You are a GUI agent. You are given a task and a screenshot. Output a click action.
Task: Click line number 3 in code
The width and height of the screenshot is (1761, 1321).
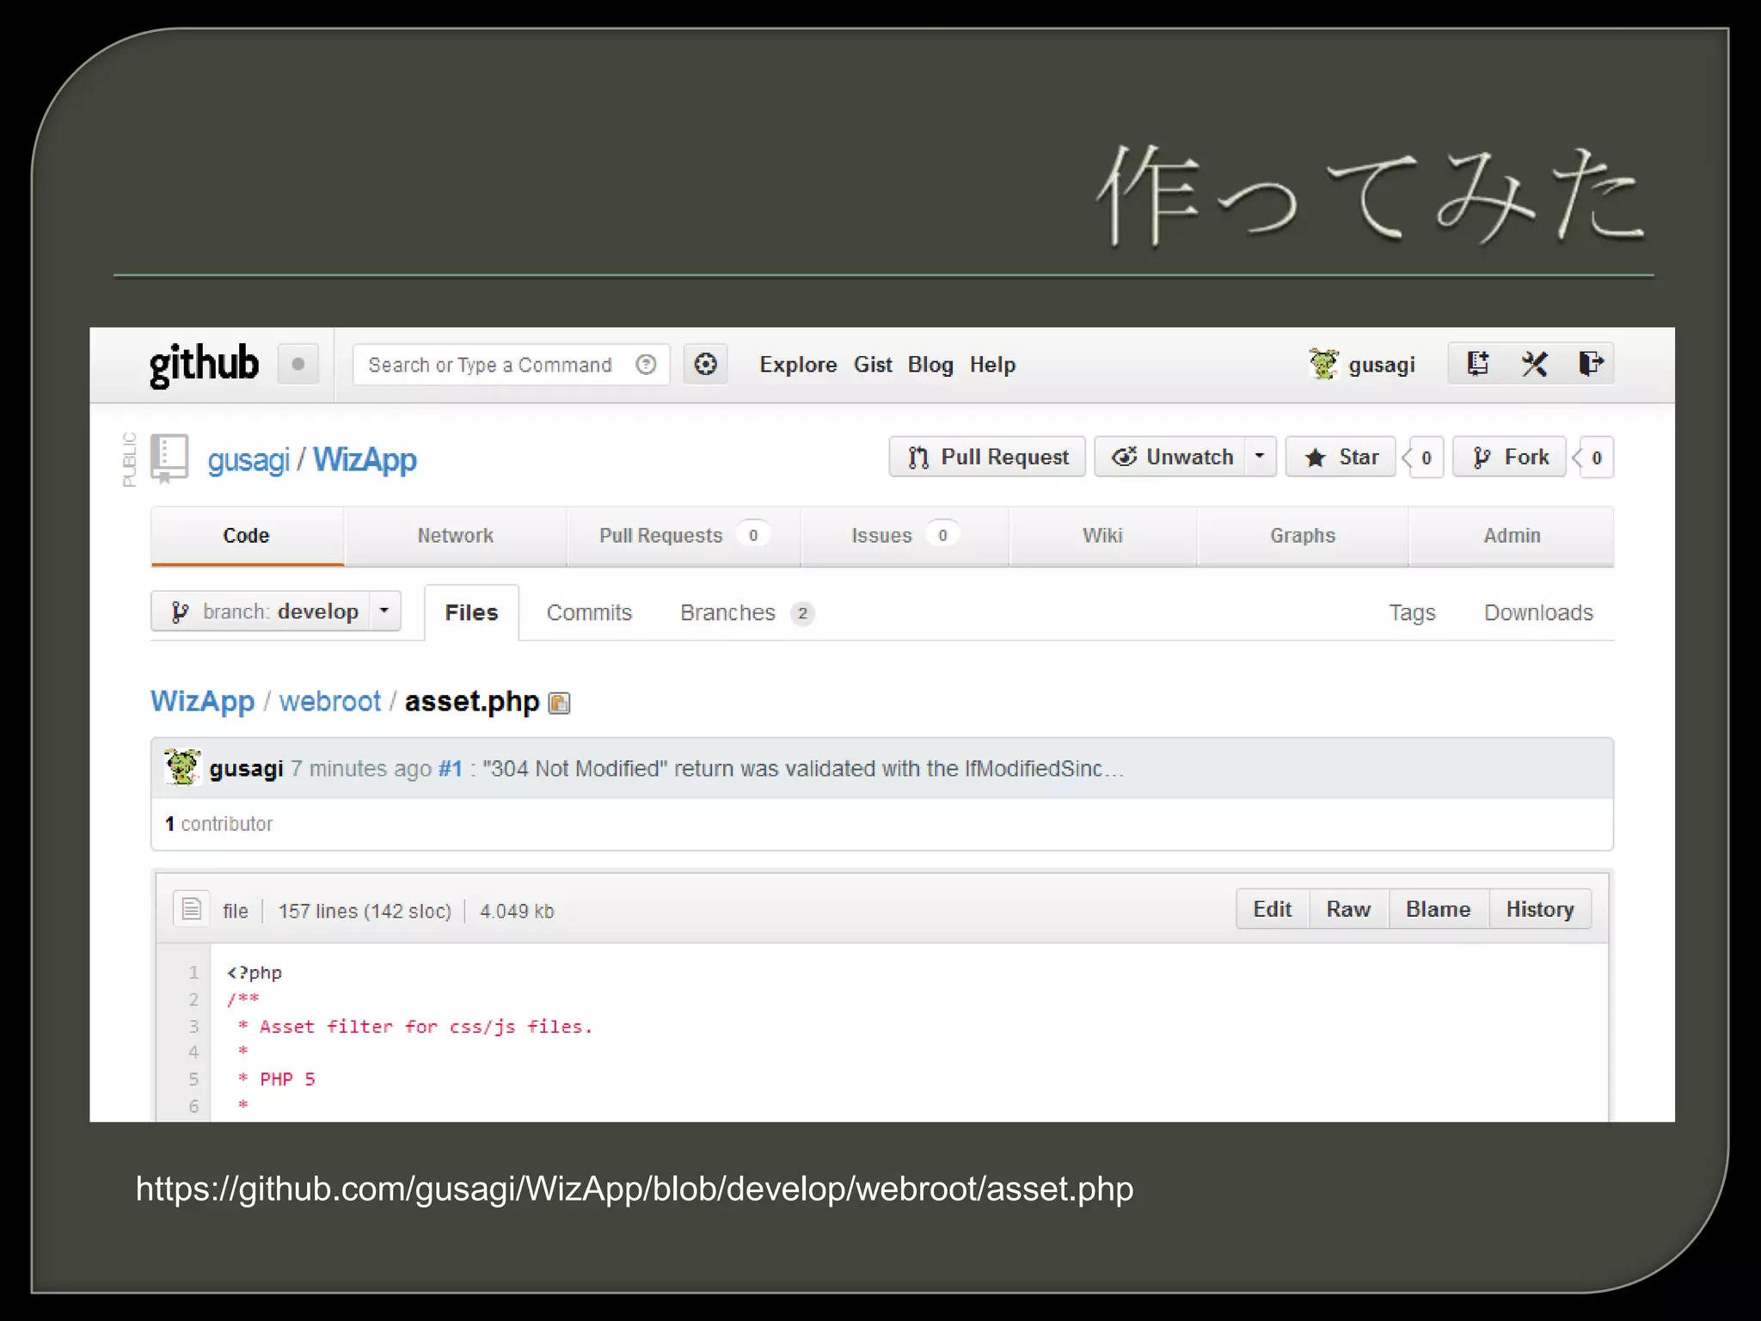[x=193, y=1026]
